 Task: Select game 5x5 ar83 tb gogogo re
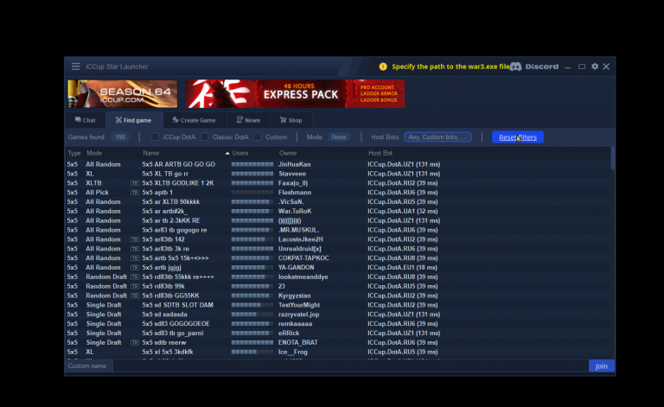(338, 230)
